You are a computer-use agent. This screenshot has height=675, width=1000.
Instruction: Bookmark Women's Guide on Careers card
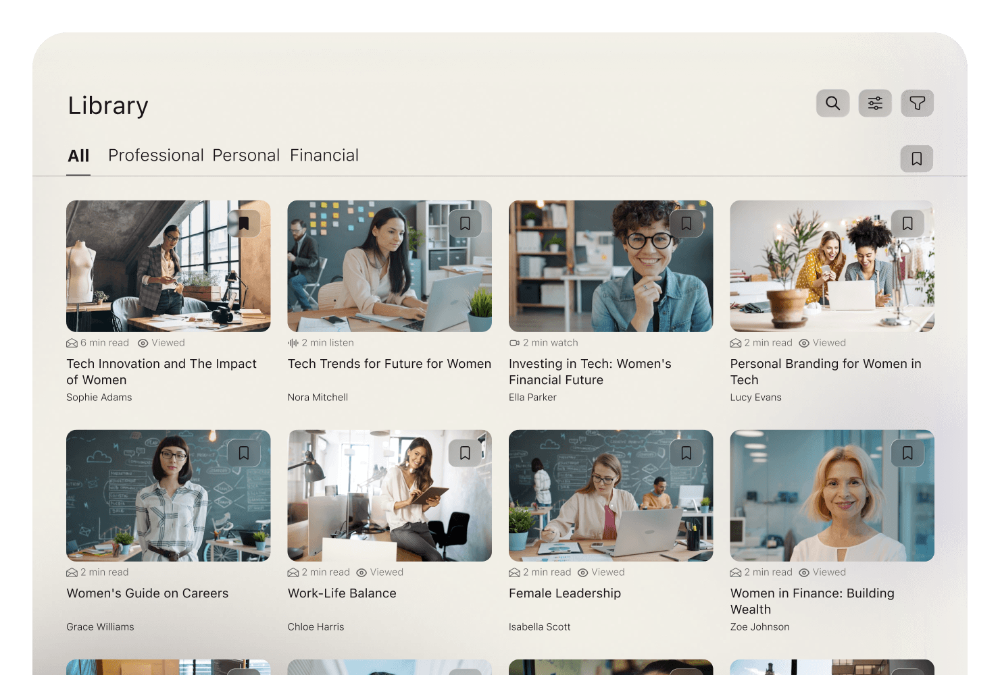(244, 453)
